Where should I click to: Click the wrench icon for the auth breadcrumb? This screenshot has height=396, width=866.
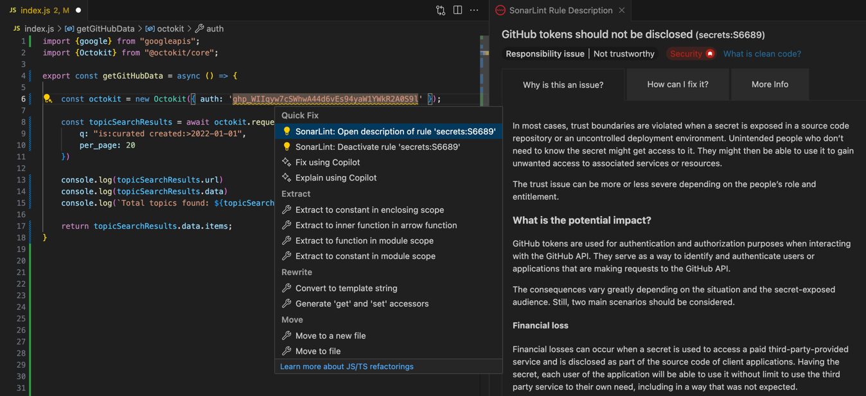[x=200, y=28]
